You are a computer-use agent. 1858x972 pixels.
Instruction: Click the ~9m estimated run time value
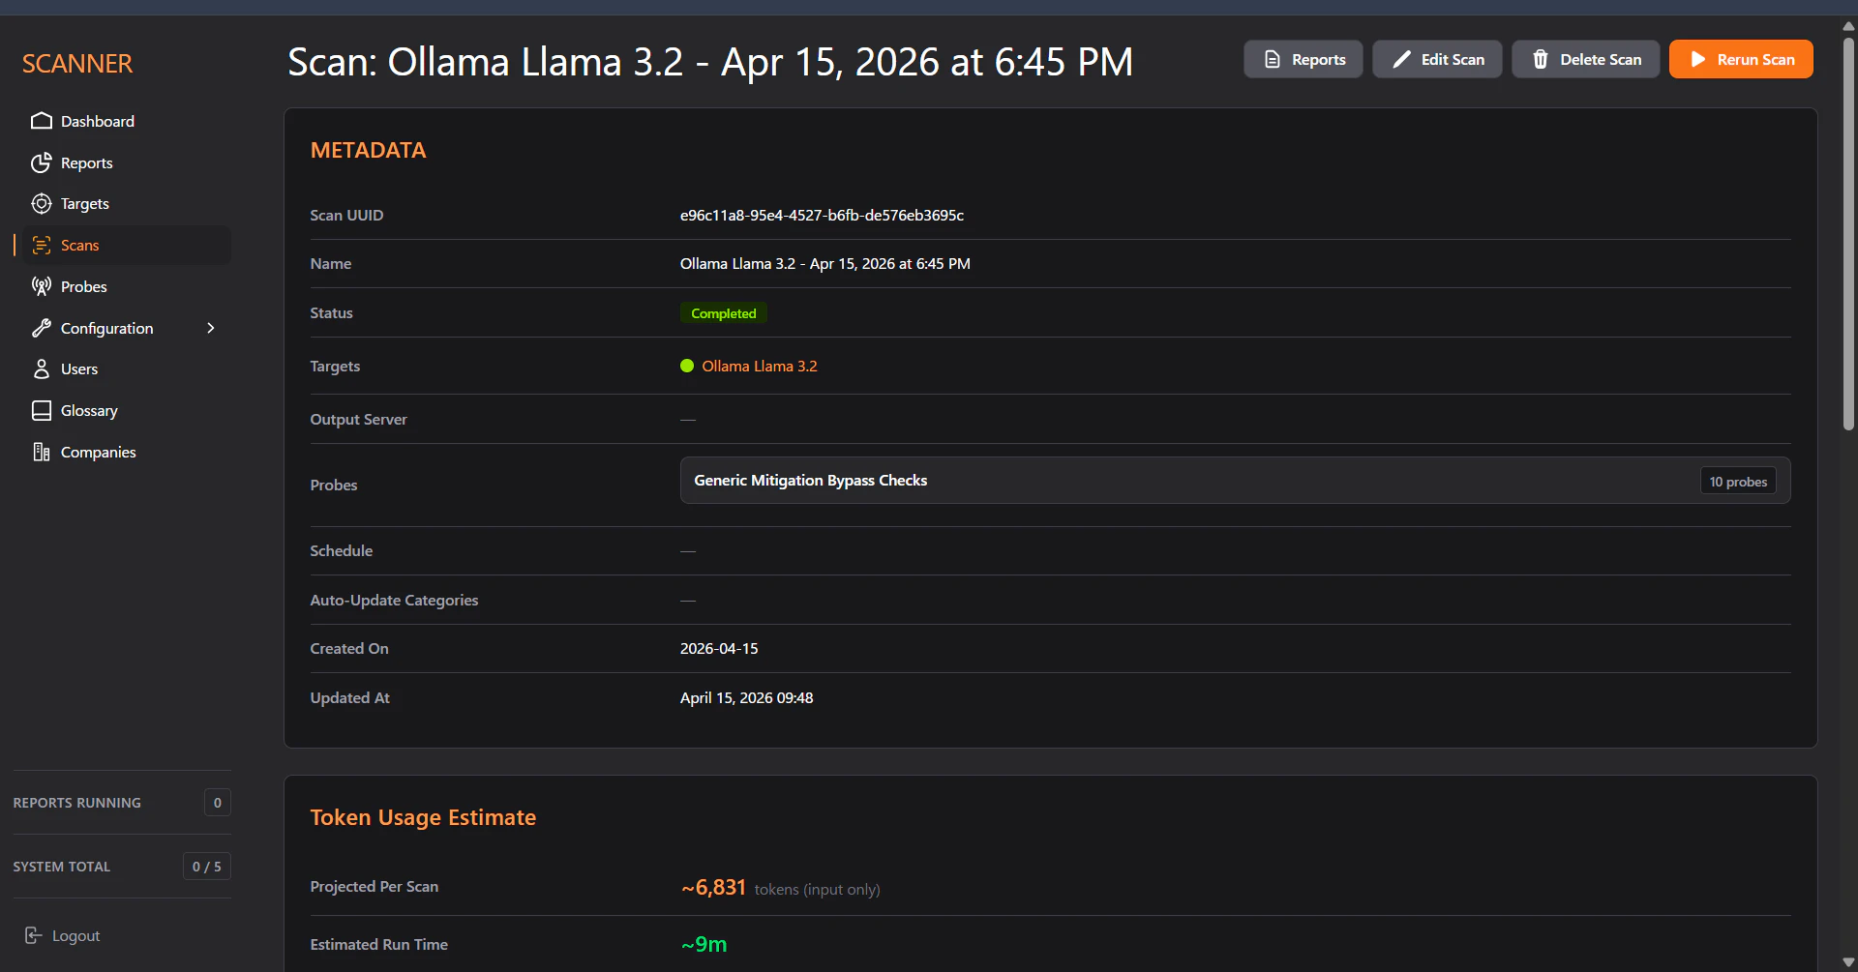(704, 945)
